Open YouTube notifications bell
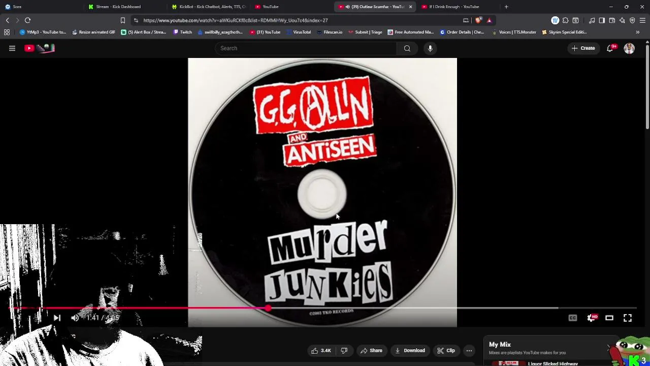650x366 pixels. pyautogui.click(x=610, y=48)
